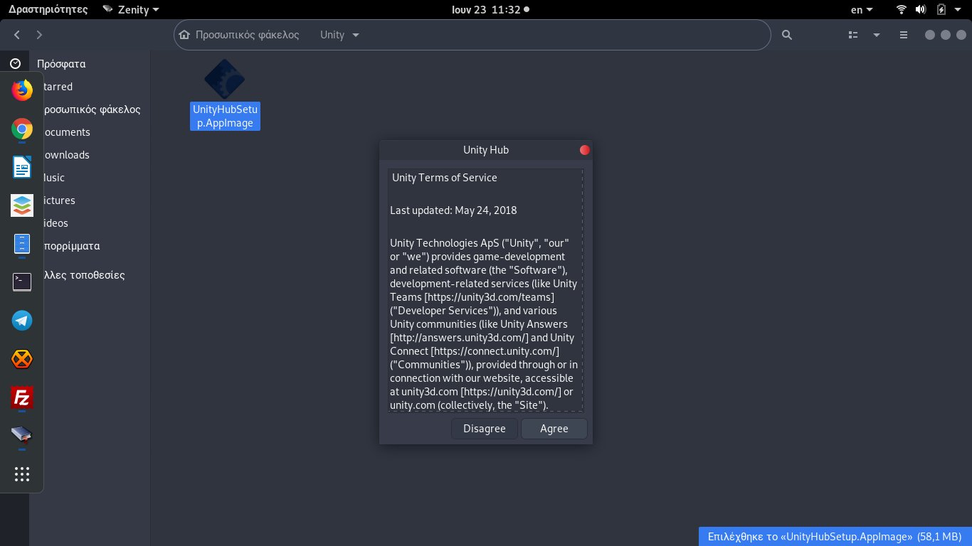
Task: Click "Last updated: May 24, 2018" line
Action: [453, 210]
